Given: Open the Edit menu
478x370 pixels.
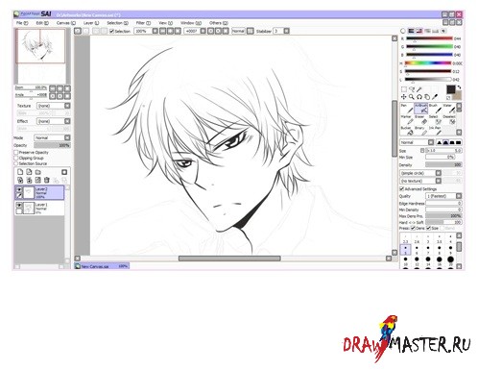Looking at the screenshot, I should point(42,23).
